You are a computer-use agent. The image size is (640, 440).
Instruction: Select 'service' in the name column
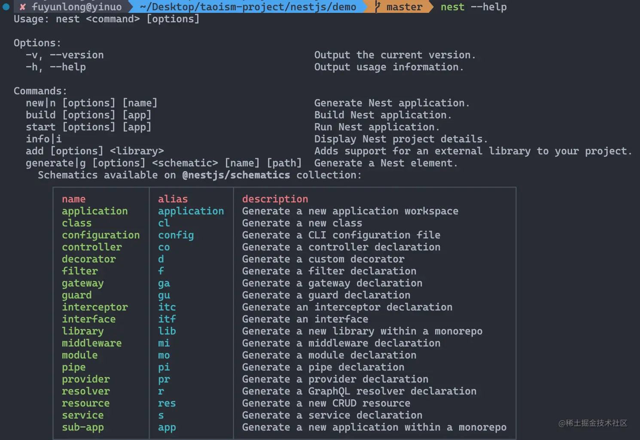point(82,415)
